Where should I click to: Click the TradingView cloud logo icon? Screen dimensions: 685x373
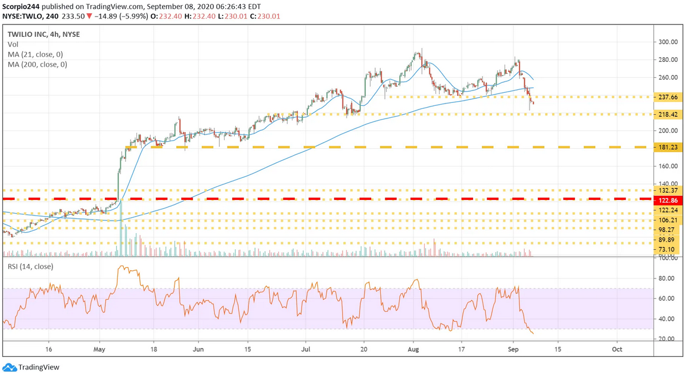(x=10, y=367)
